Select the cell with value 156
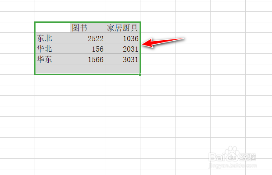 (x=87, y=49)
